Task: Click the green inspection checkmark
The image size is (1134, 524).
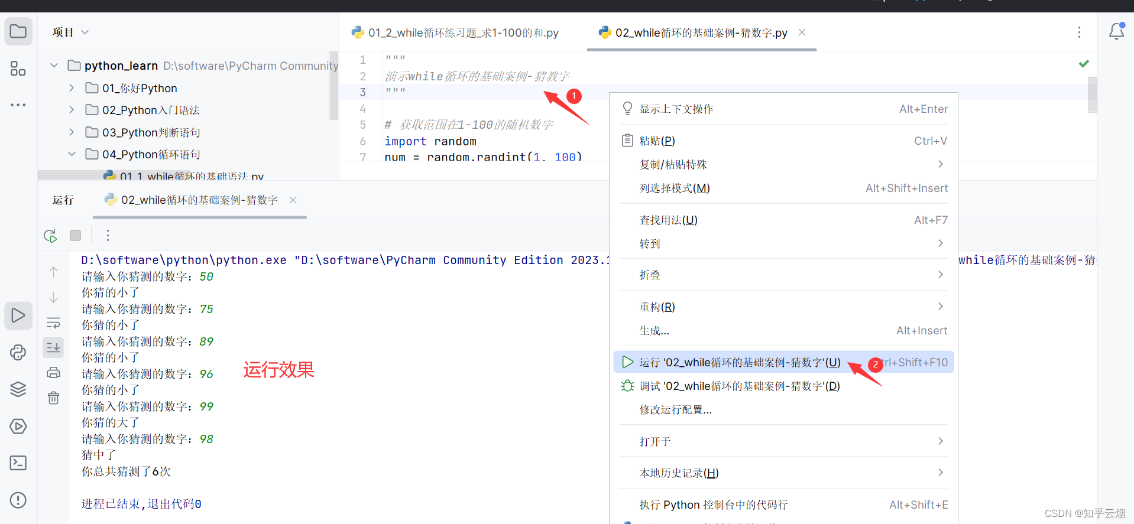Action: [1084, 63]
